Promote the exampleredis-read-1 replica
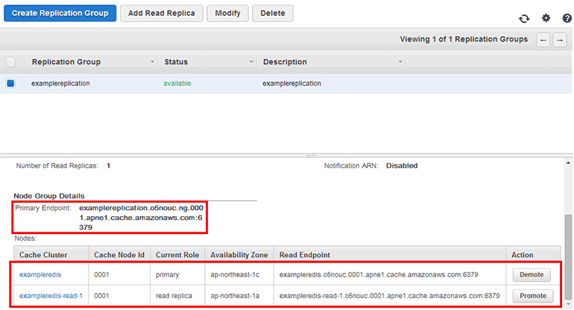 pyautogui.click(x=532, y=296)
